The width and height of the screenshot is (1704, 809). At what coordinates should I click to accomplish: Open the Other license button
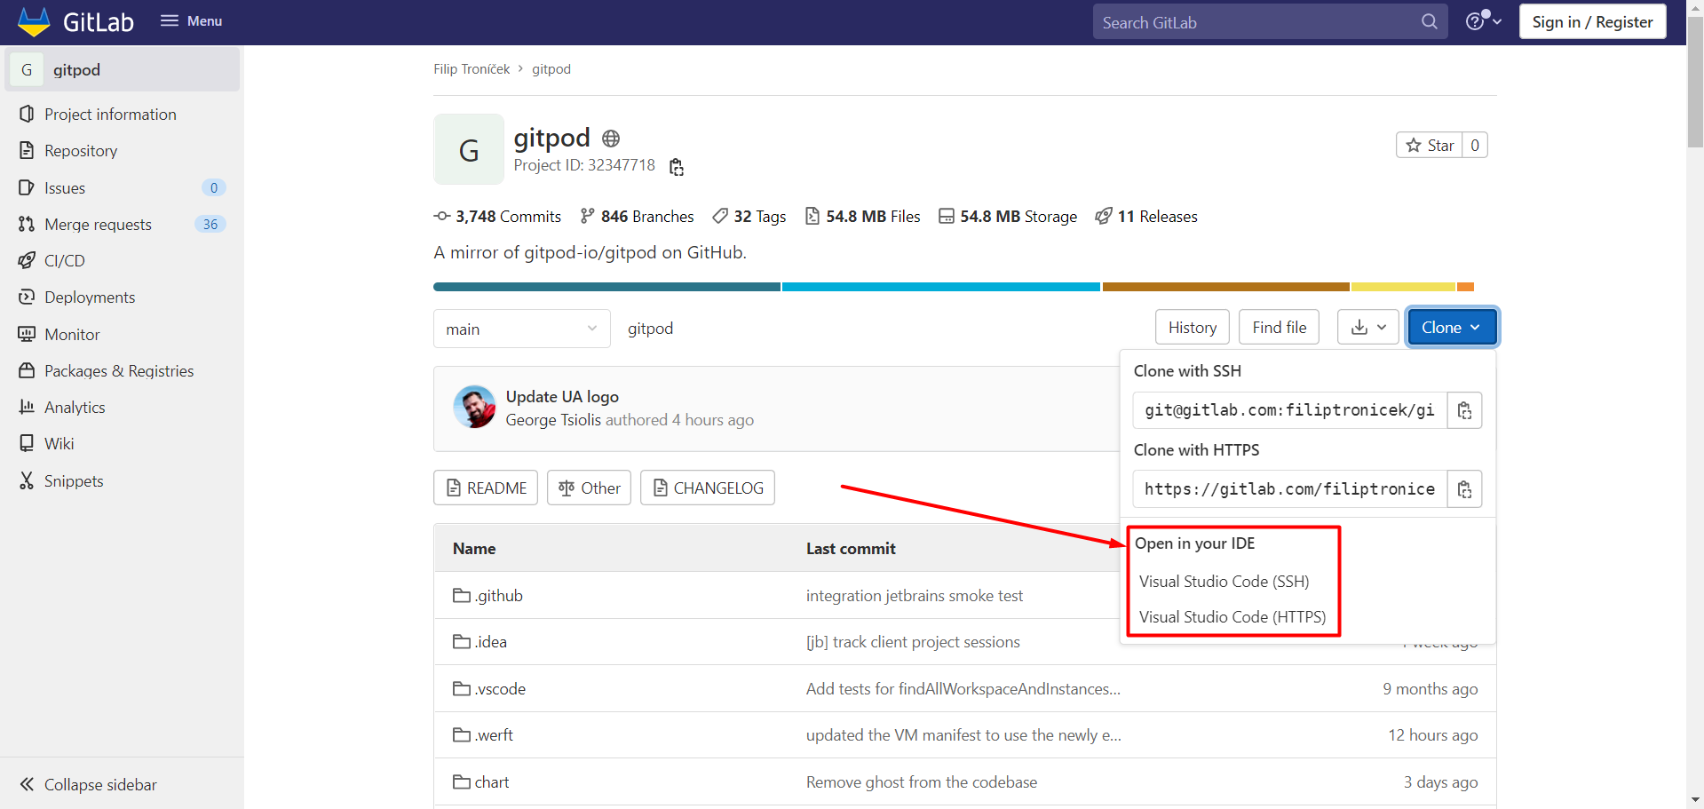click(589, 488)
